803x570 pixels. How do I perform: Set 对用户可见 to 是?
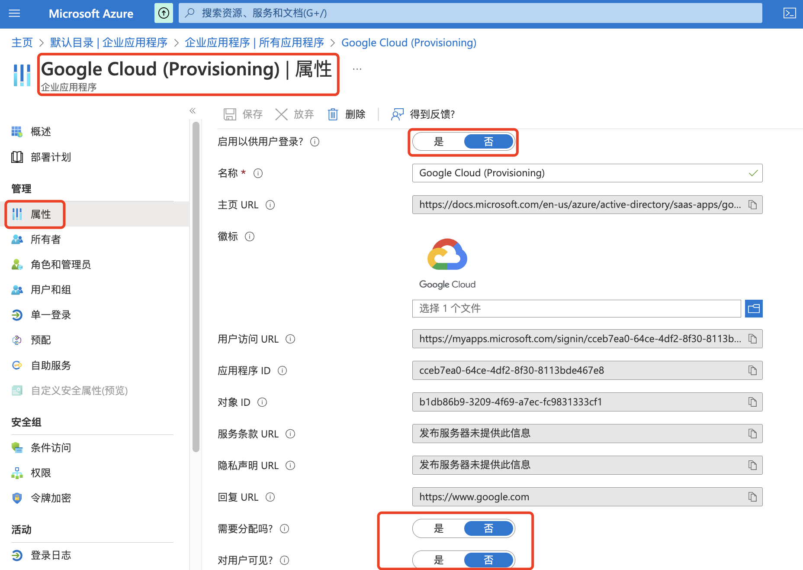439,560
